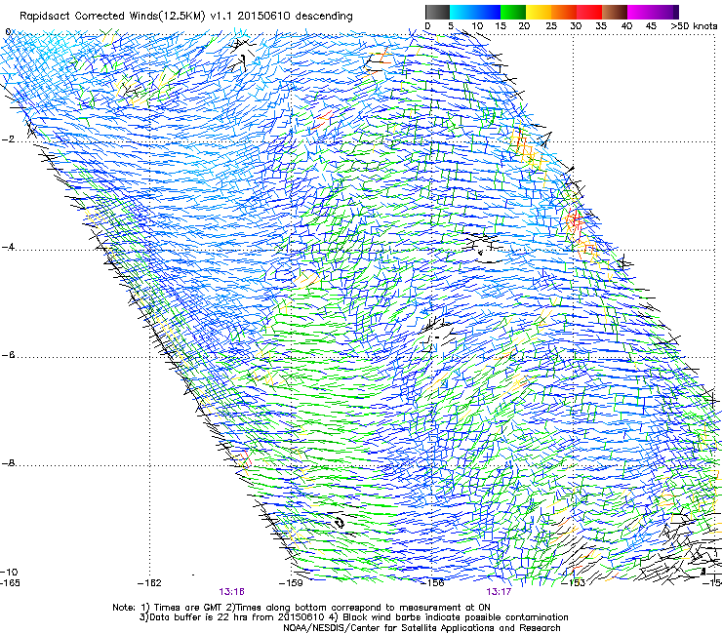Click the legend label '40'
The height and width of the screenshot is (634, 722).
click(x=626, y=26)
